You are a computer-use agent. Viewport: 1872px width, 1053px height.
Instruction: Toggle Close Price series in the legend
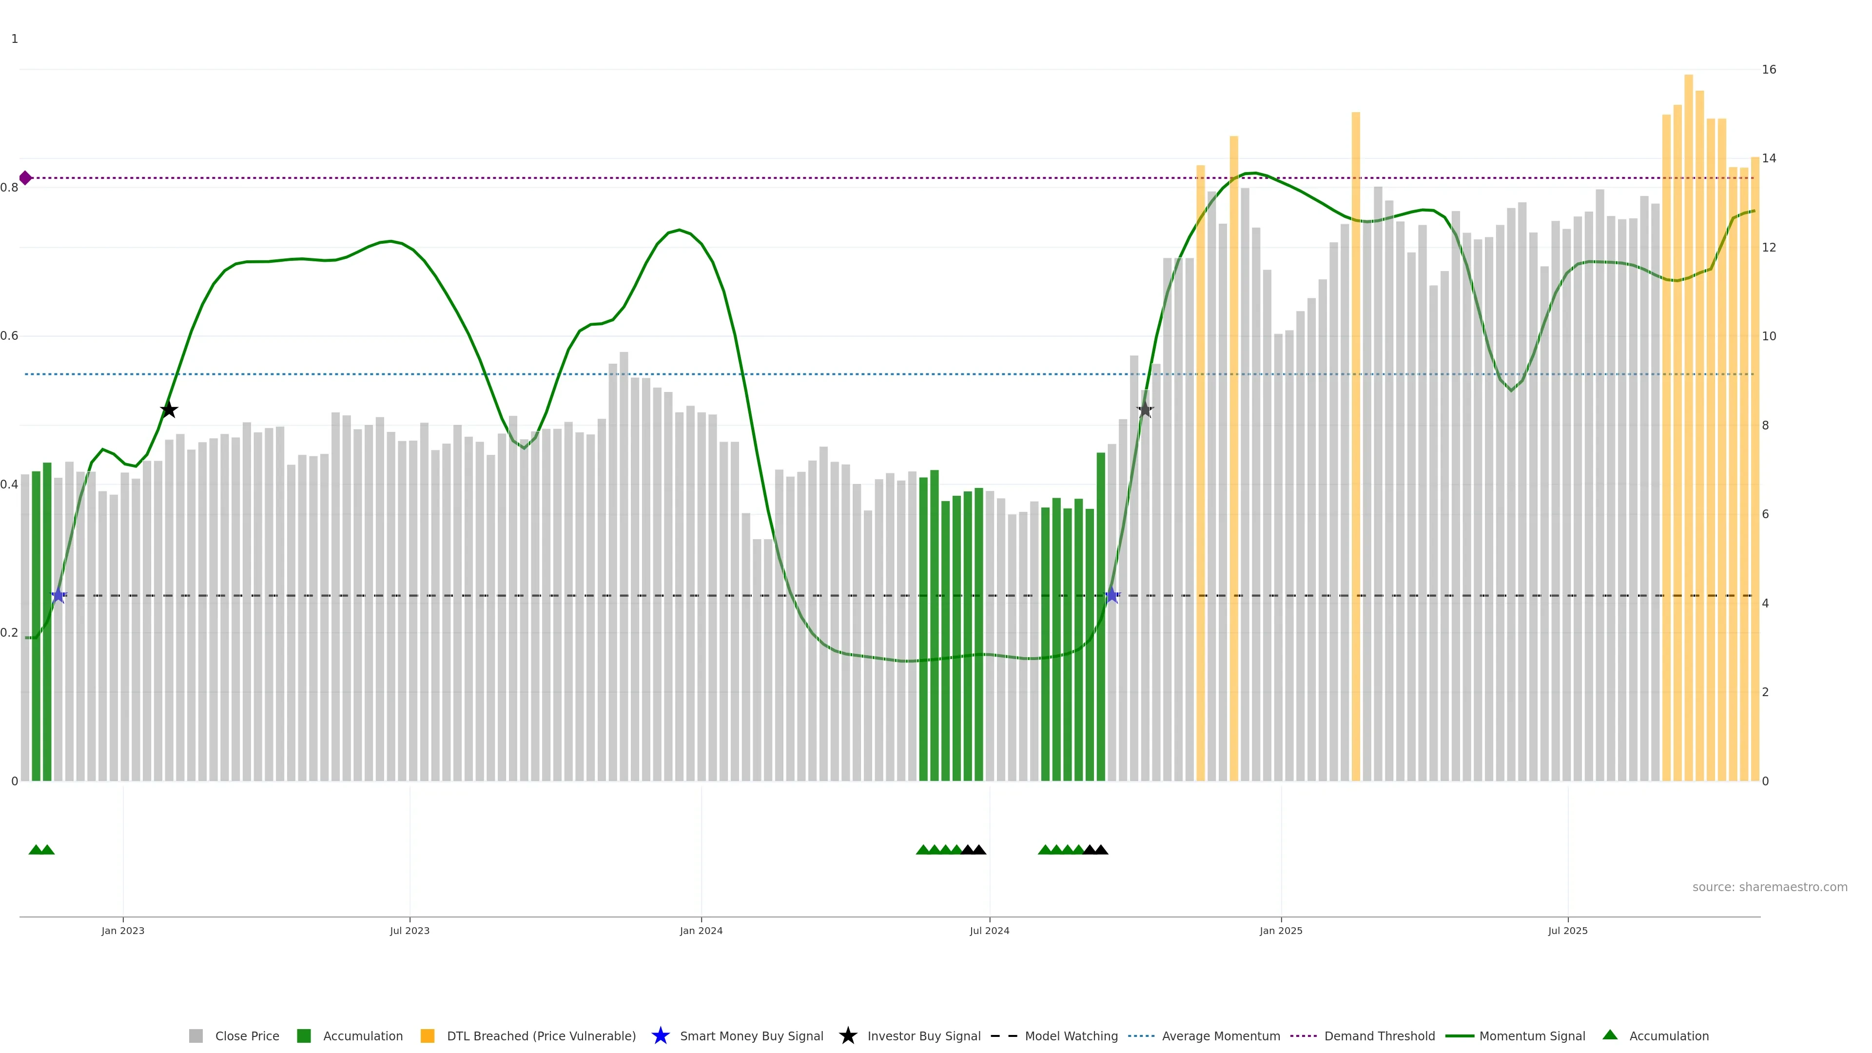(246, 1035)
